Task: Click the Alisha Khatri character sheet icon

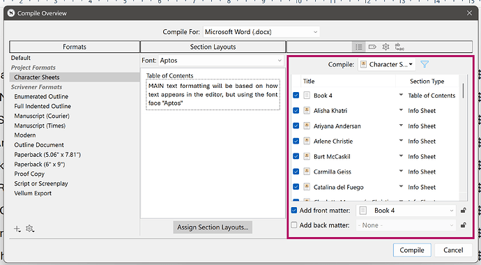Action: point(307,111)
